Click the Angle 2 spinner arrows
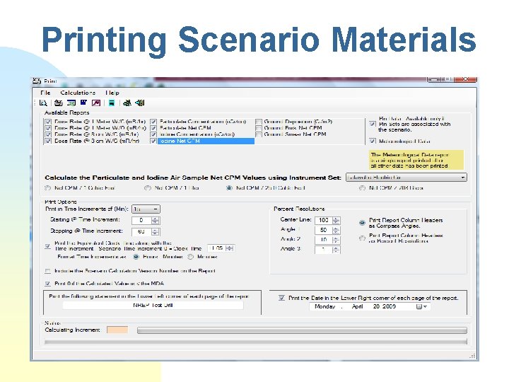This screenshot has width=509, height=382. [x=337, y=240]
